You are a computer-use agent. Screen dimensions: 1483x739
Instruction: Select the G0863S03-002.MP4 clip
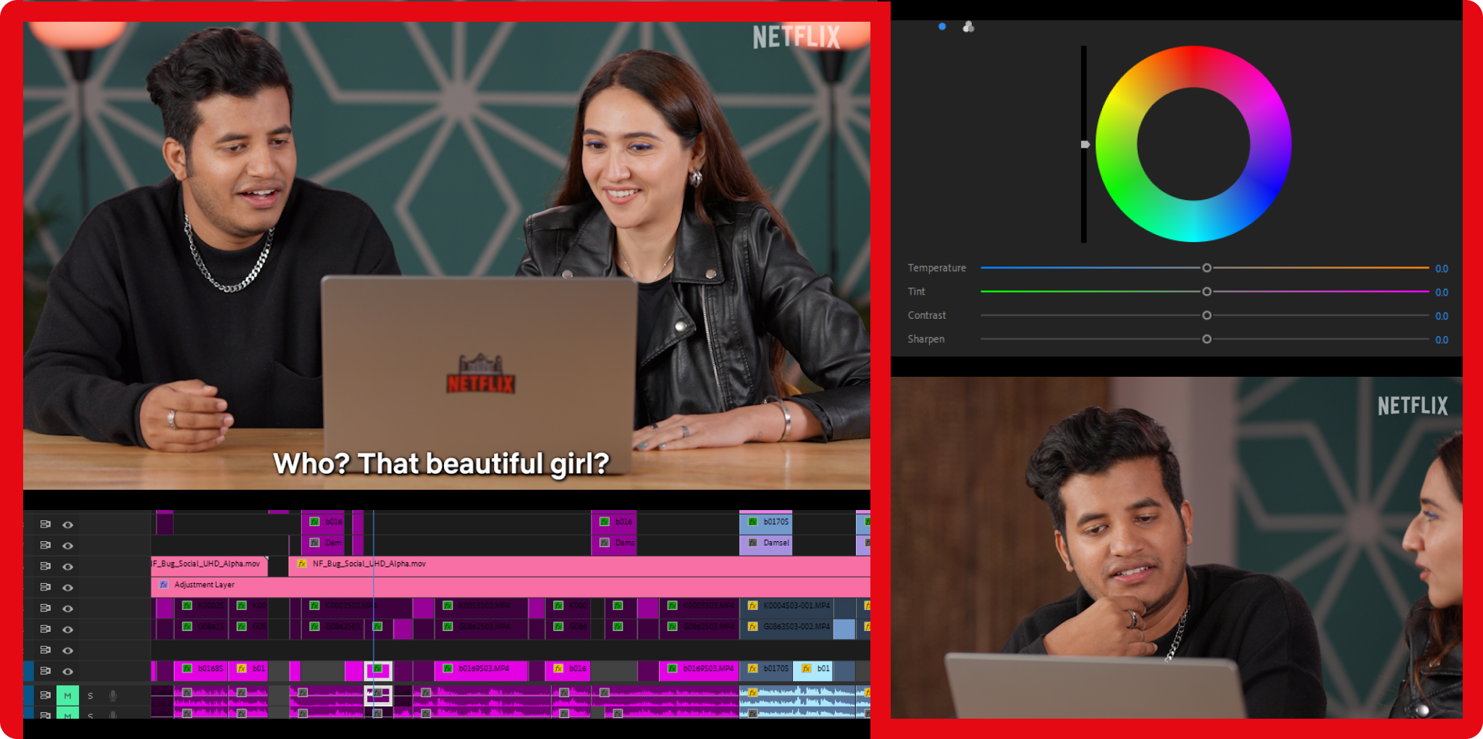pos(787,629)
